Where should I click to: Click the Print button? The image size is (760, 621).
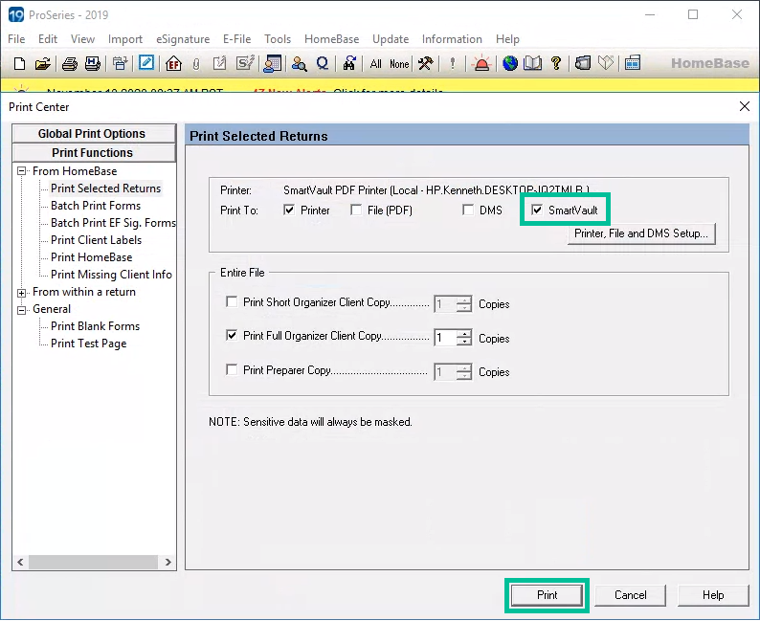(x=547, y=595)
